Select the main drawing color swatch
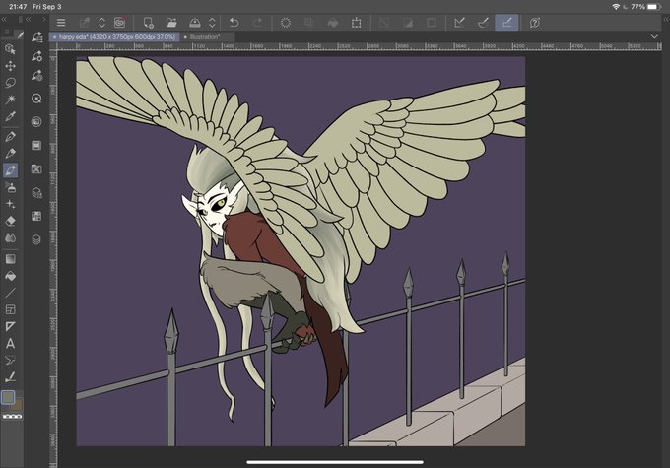The width and height of the screenshot is (670, 468). tap(8, 397)
